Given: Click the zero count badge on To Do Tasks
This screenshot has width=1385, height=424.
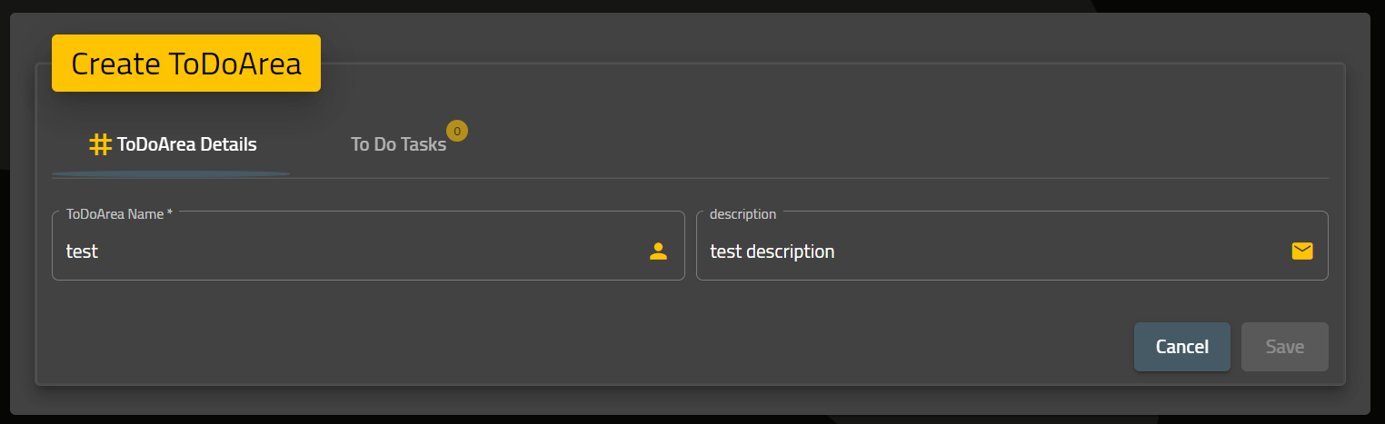Looking at the screenshot, I should (457, 131).
